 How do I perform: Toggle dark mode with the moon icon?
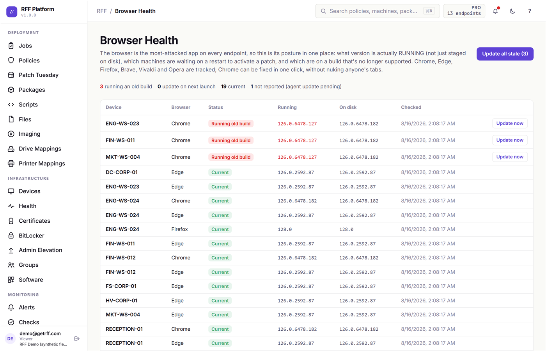coord(512,11)
